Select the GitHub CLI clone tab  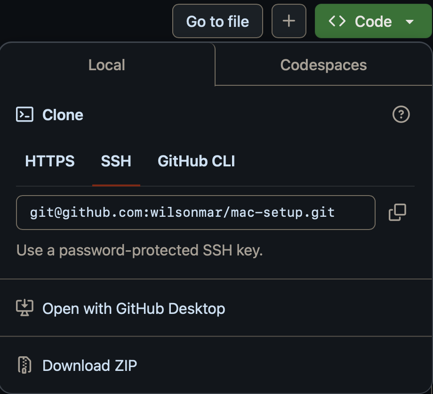tap(196, 161)
